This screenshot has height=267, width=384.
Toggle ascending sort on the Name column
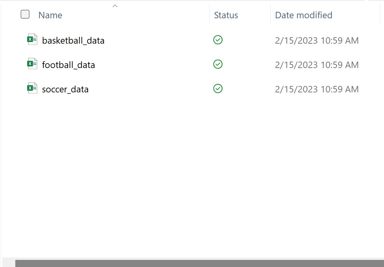(x=50, y=15)
